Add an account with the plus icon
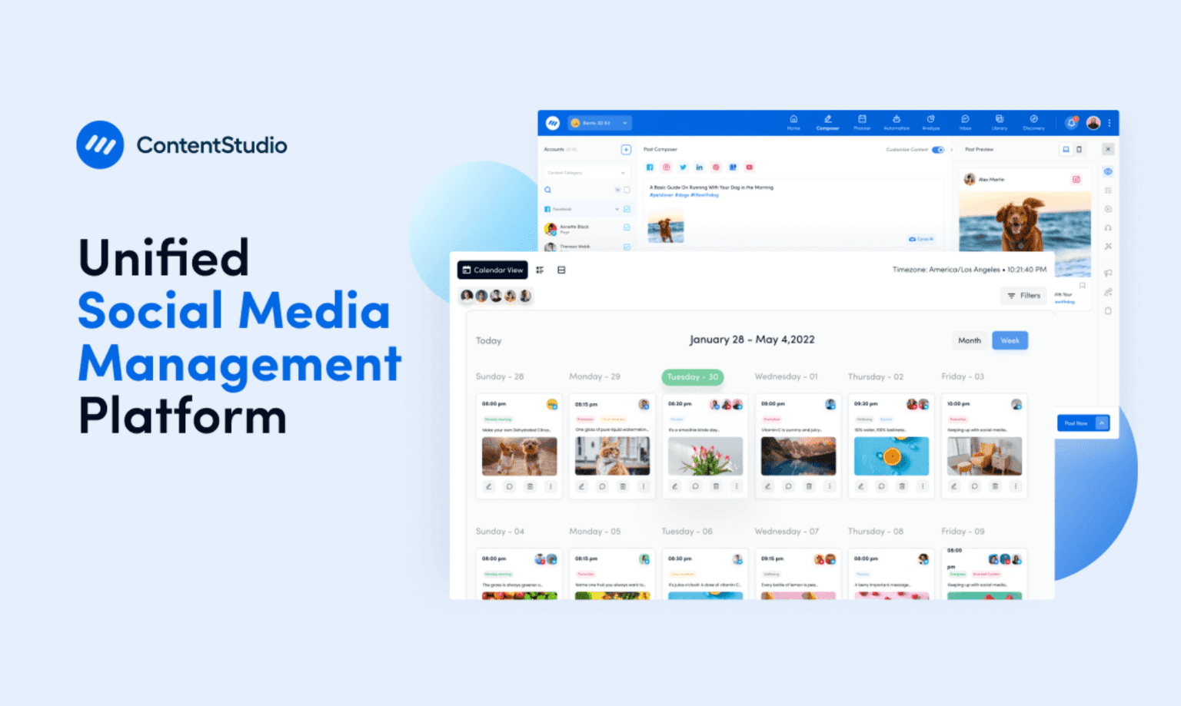Image resolution: width=1181 pixels, height=706 pixels. tap(626, 150)
